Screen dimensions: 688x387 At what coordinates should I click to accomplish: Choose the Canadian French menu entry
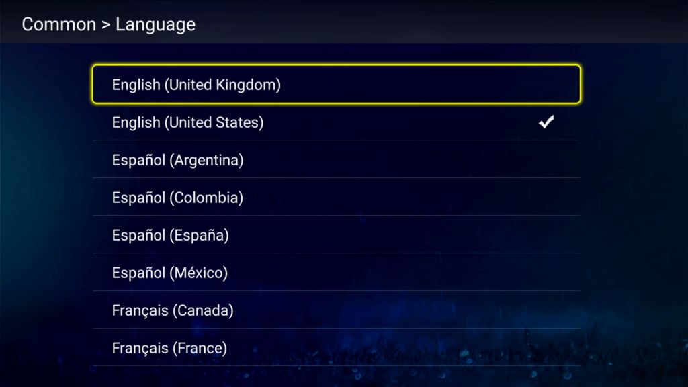click(336, 311)
